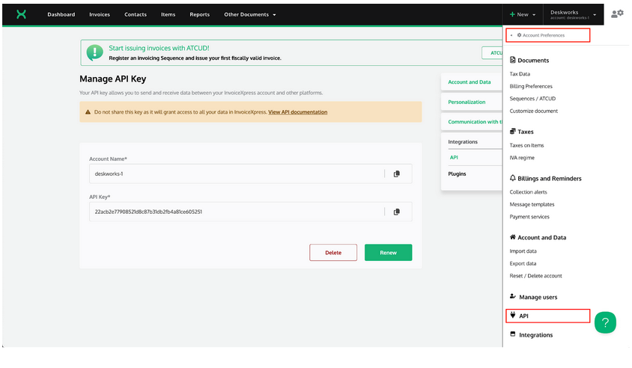Click the API plug icon

point(513,315)
